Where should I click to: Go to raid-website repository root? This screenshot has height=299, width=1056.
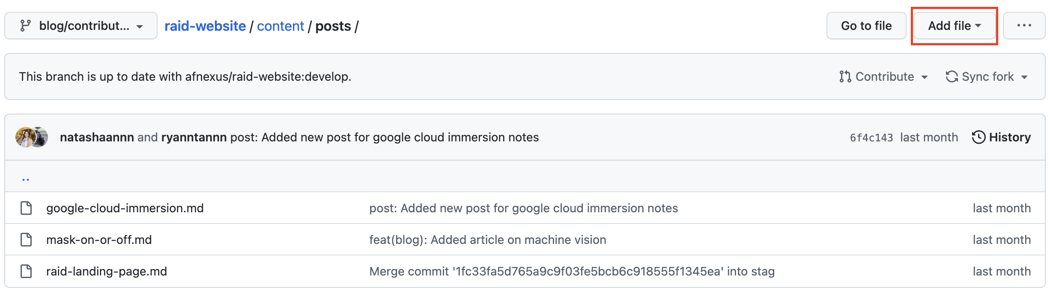[205, 26]
